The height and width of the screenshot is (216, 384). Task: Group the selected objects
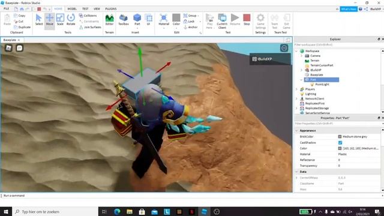[190, 16]
